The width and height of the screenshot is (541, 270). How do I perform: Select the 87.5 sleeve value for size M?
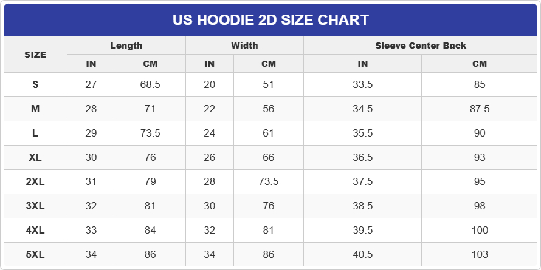point(480,109)
